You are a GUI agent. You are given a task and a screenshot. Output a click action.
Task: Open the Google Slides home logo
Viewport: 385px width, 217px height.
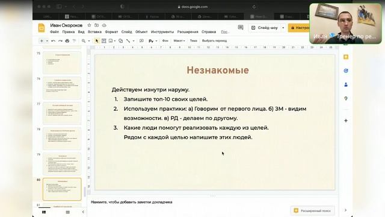tap(42, 28)
